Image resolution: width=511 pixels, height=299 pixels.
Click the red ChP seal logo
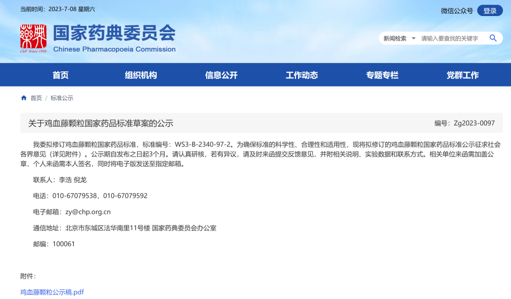click(33, 38)
